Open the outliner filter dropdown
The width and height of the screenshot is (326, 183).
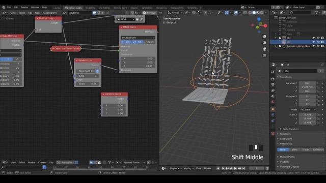click(x=317, y=13)
